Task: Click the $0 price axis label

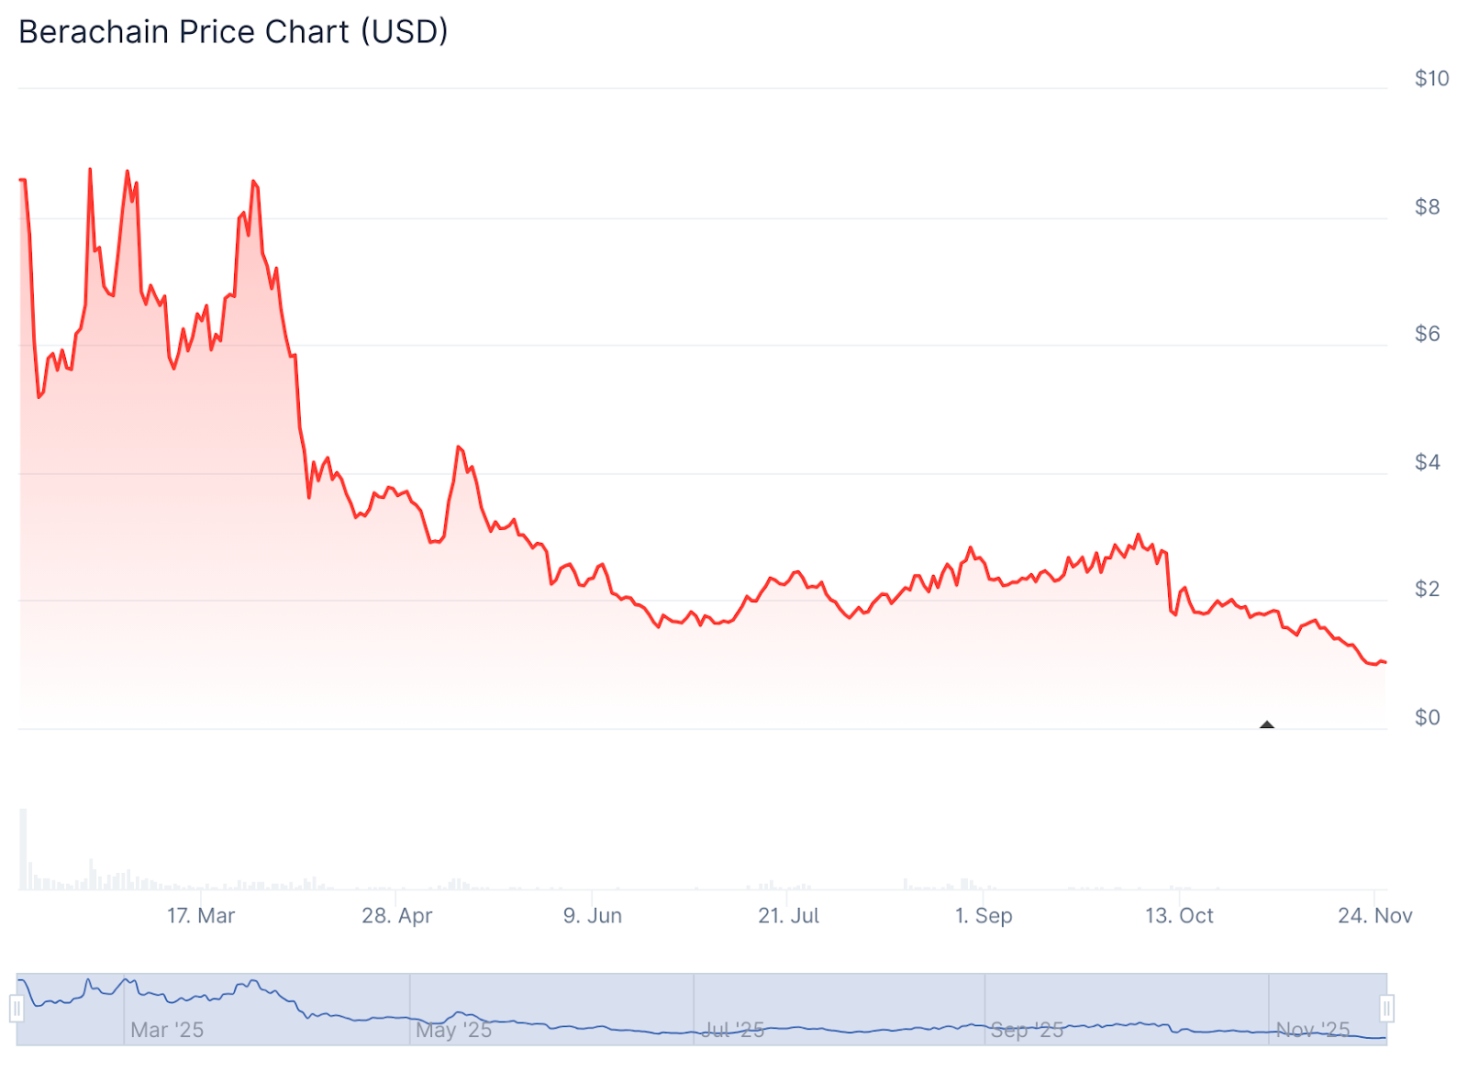Action: coord(1428,717)
